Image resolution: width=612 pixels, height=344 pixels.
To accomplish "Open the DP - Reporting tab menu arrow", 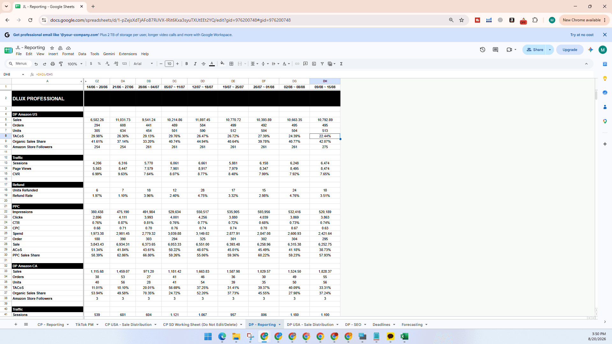I will tap(280, 325).
